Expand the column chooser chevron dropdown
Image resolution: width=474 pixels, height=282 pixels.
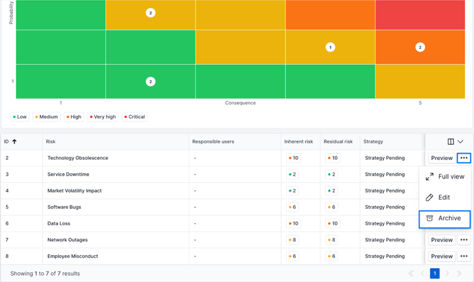pyautogui.click(x=461, y=141)
